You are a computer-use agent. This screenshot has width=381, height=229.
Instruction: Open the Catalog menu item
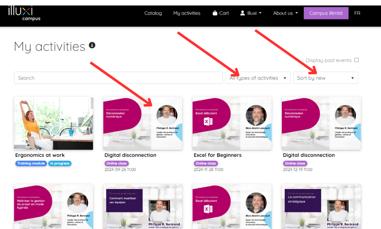tap(153, 13)
